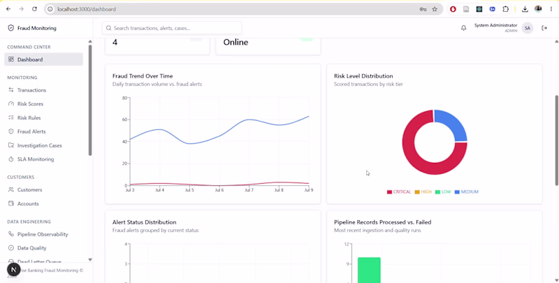
Task: Toggle MEDIUM series in donut legend
Action: [466, 191]
